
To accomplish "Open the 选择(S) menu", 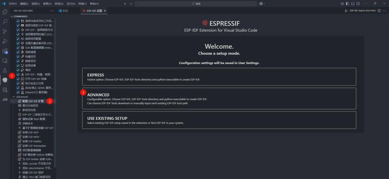I will [x=36, y=4].
